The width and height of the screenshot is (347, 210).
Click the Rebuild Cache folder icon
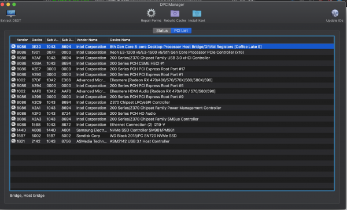click(175, 13)
